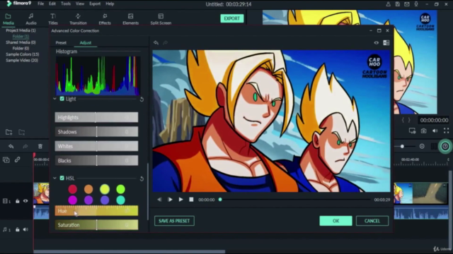This screenshot has height=254, width=453.
Task: Toggle the preview eye icon in color correction
Action: click(376, 42)
